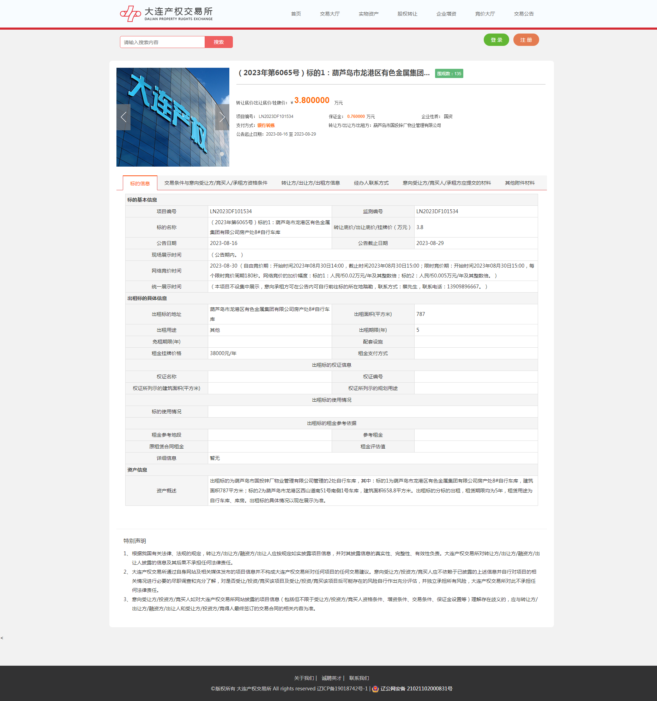The height and width of the screenshot is (701, 657).
Task: Open 交易公告 navigation item
Action: (524, 14)
